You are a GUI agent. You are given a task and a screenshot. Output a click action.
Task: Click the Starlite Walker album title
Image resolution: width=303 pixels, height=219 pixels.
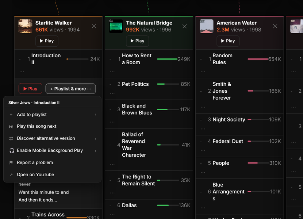pos(54,23)
